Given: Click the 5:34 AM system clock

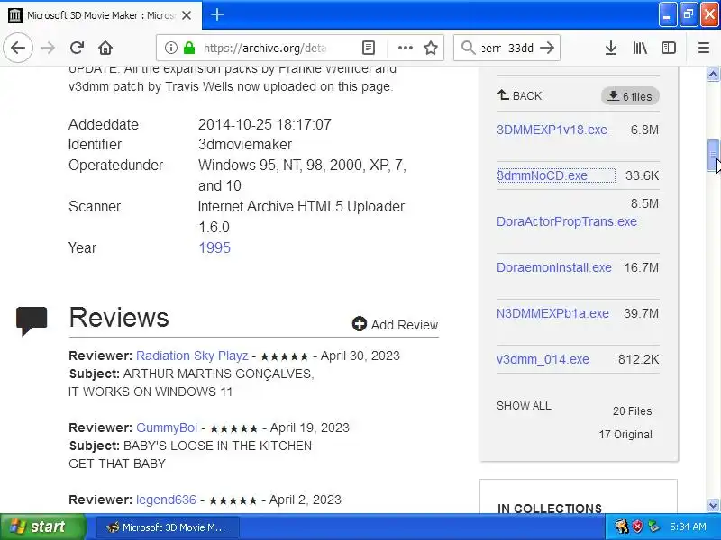Looking at the screenshot, I should pos(688,526).
